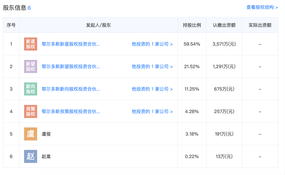Expand 他投资的1家公司 in row 2

[152, 66]
